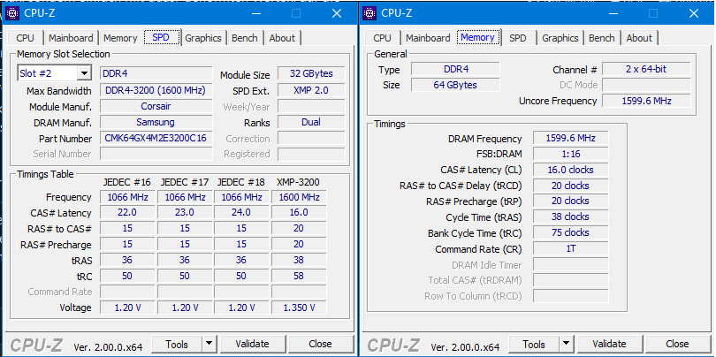This screenshot has width=716, height=357.
Task: Click Uncore Frequency value 1599.6 MHz
Action: tap(645, 101)
